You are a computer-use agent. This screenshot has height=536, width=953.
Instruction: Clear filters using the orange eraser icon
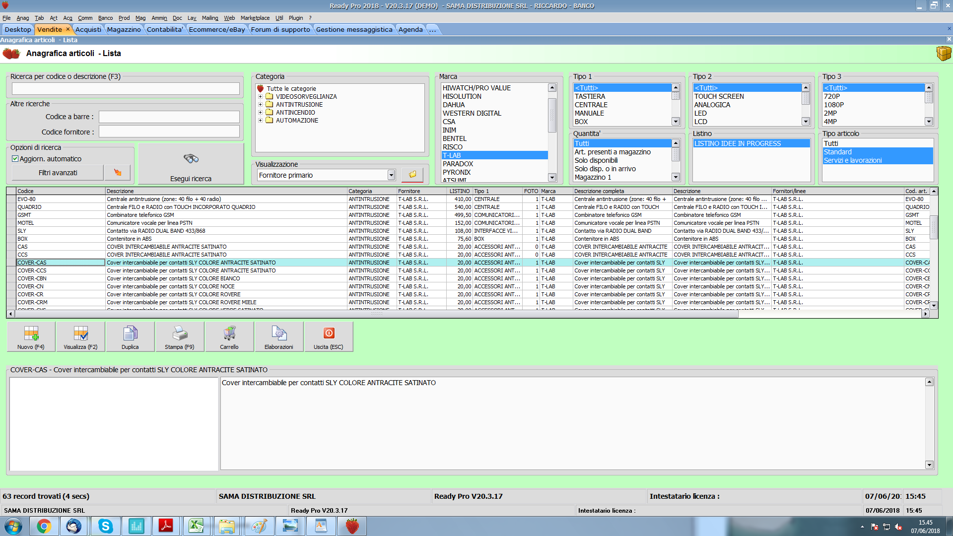coord(118,173)
